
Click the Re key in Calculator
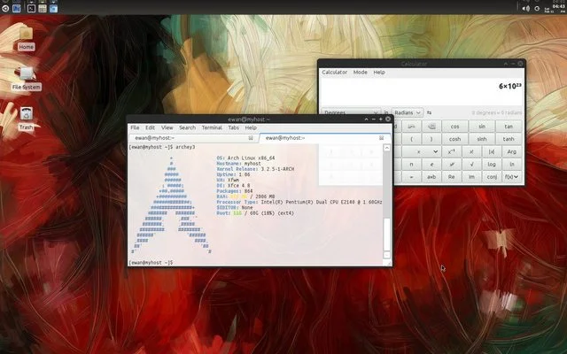(452, 177)
